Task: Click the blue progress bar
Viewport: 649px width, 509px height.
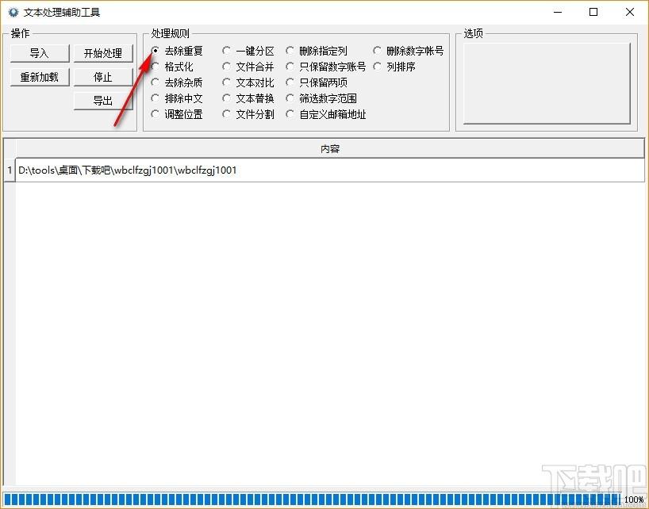Action: click(x=312, y=499)
